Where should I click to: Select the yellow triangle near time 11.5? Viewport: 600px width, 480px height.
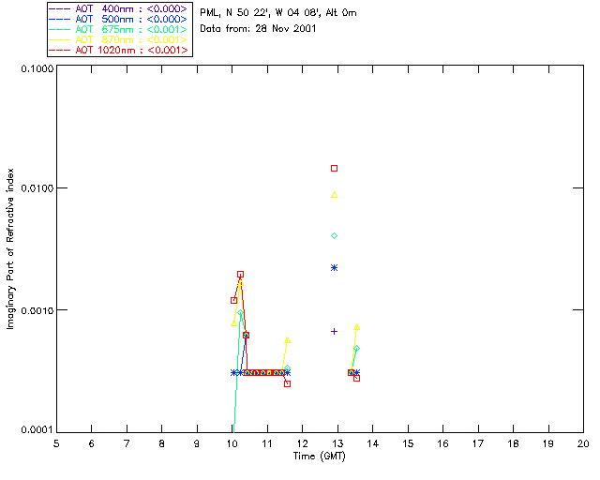(288, 340)
